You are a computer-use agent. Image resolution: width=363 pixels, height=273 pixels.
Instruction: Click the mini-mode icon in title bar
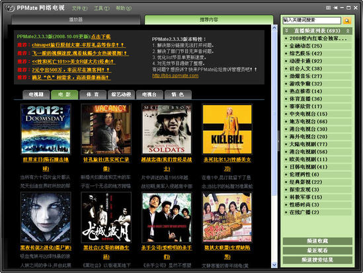click(x=328, y=8)
